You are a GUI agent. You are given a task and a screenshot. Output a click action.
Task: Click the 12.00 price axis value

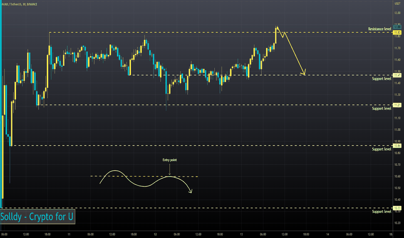pyautogui.click(x=397, y=13)
